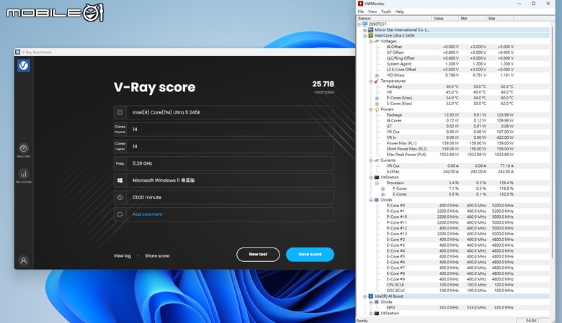The height and width of the screenshot is (323, 562).
Task: Expand the VID (Max) entry
Action: tap(377, 76)
